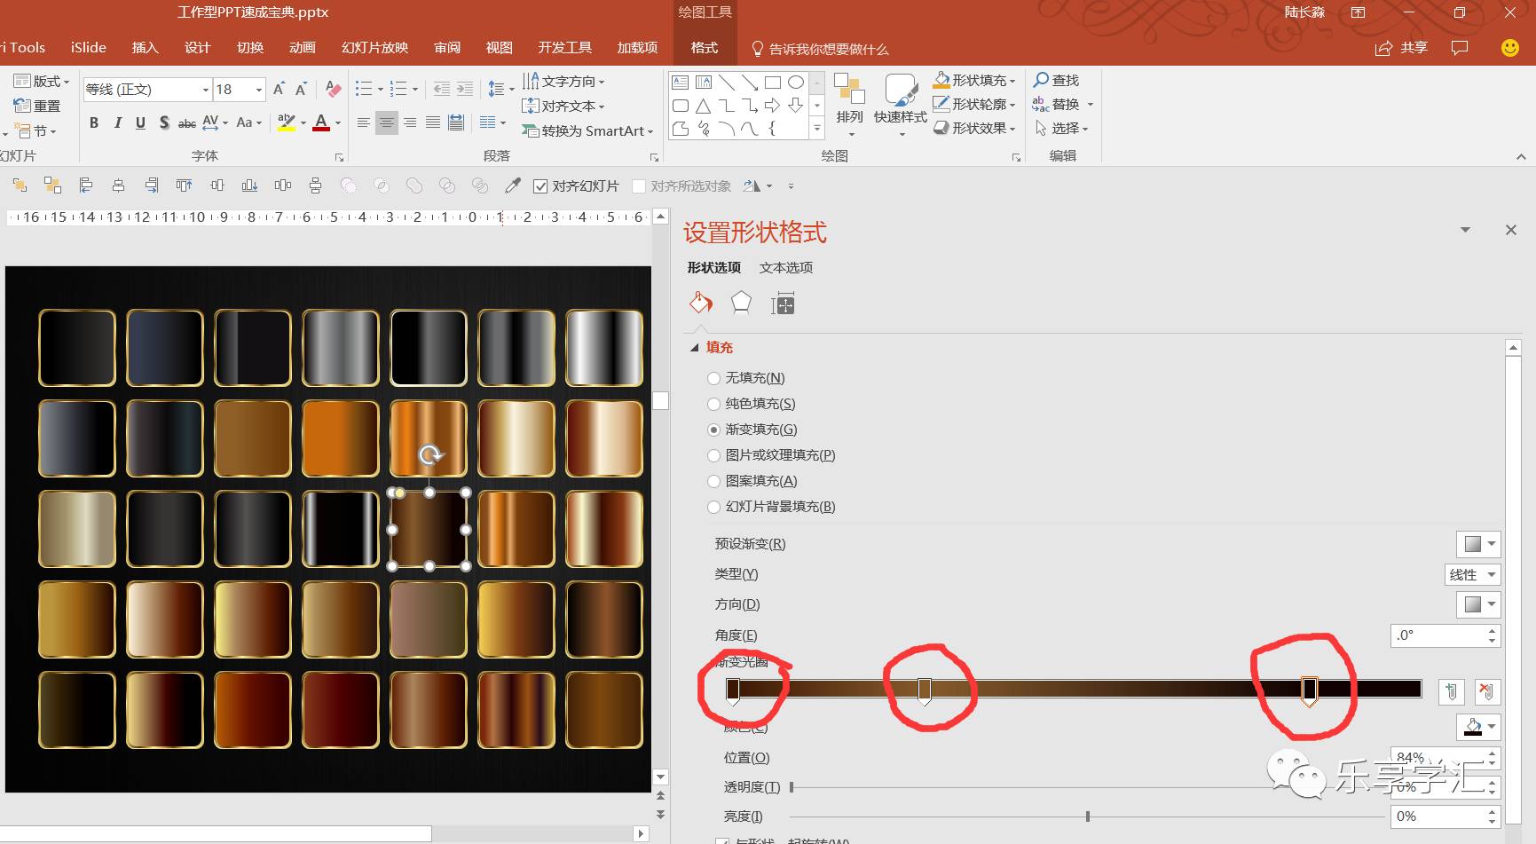Open the 预设渐变 preset gradient dropdown
This screenshot has width=1536, height=844.
click(x=1478, y=544)
